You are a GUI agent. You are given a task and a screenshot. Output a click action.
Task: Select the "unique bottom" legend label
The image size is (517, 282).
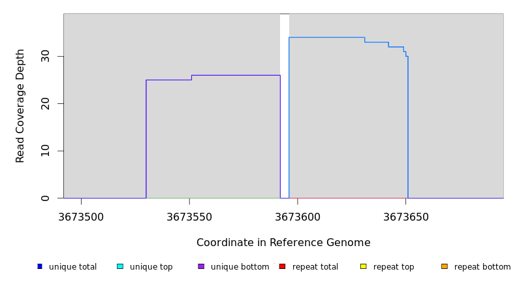tap(240, 267)
